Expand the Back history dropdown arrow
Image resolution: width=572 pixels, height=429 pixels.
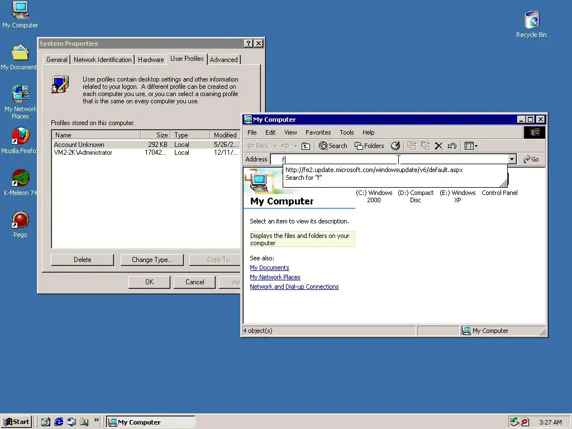(x=275, y=146)
